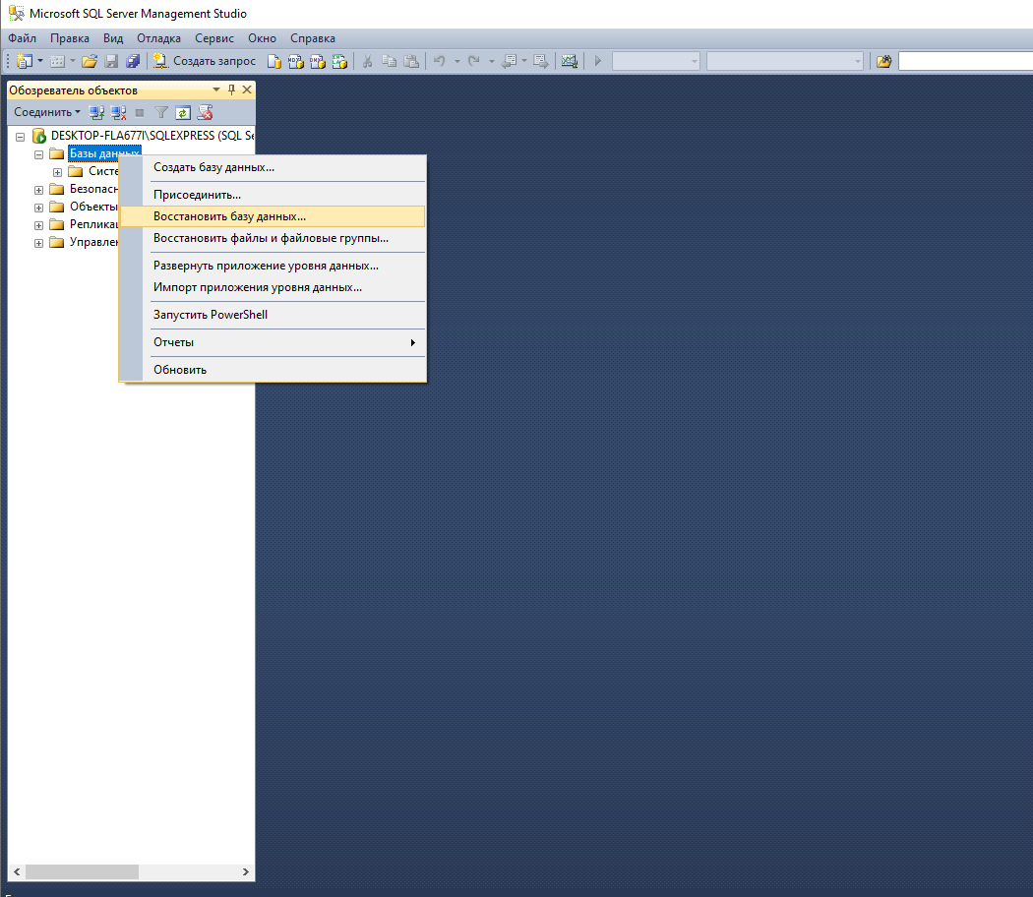Expand the Объекты server objects folder
The image size is (1033, 897).
[x=39, y=209]
